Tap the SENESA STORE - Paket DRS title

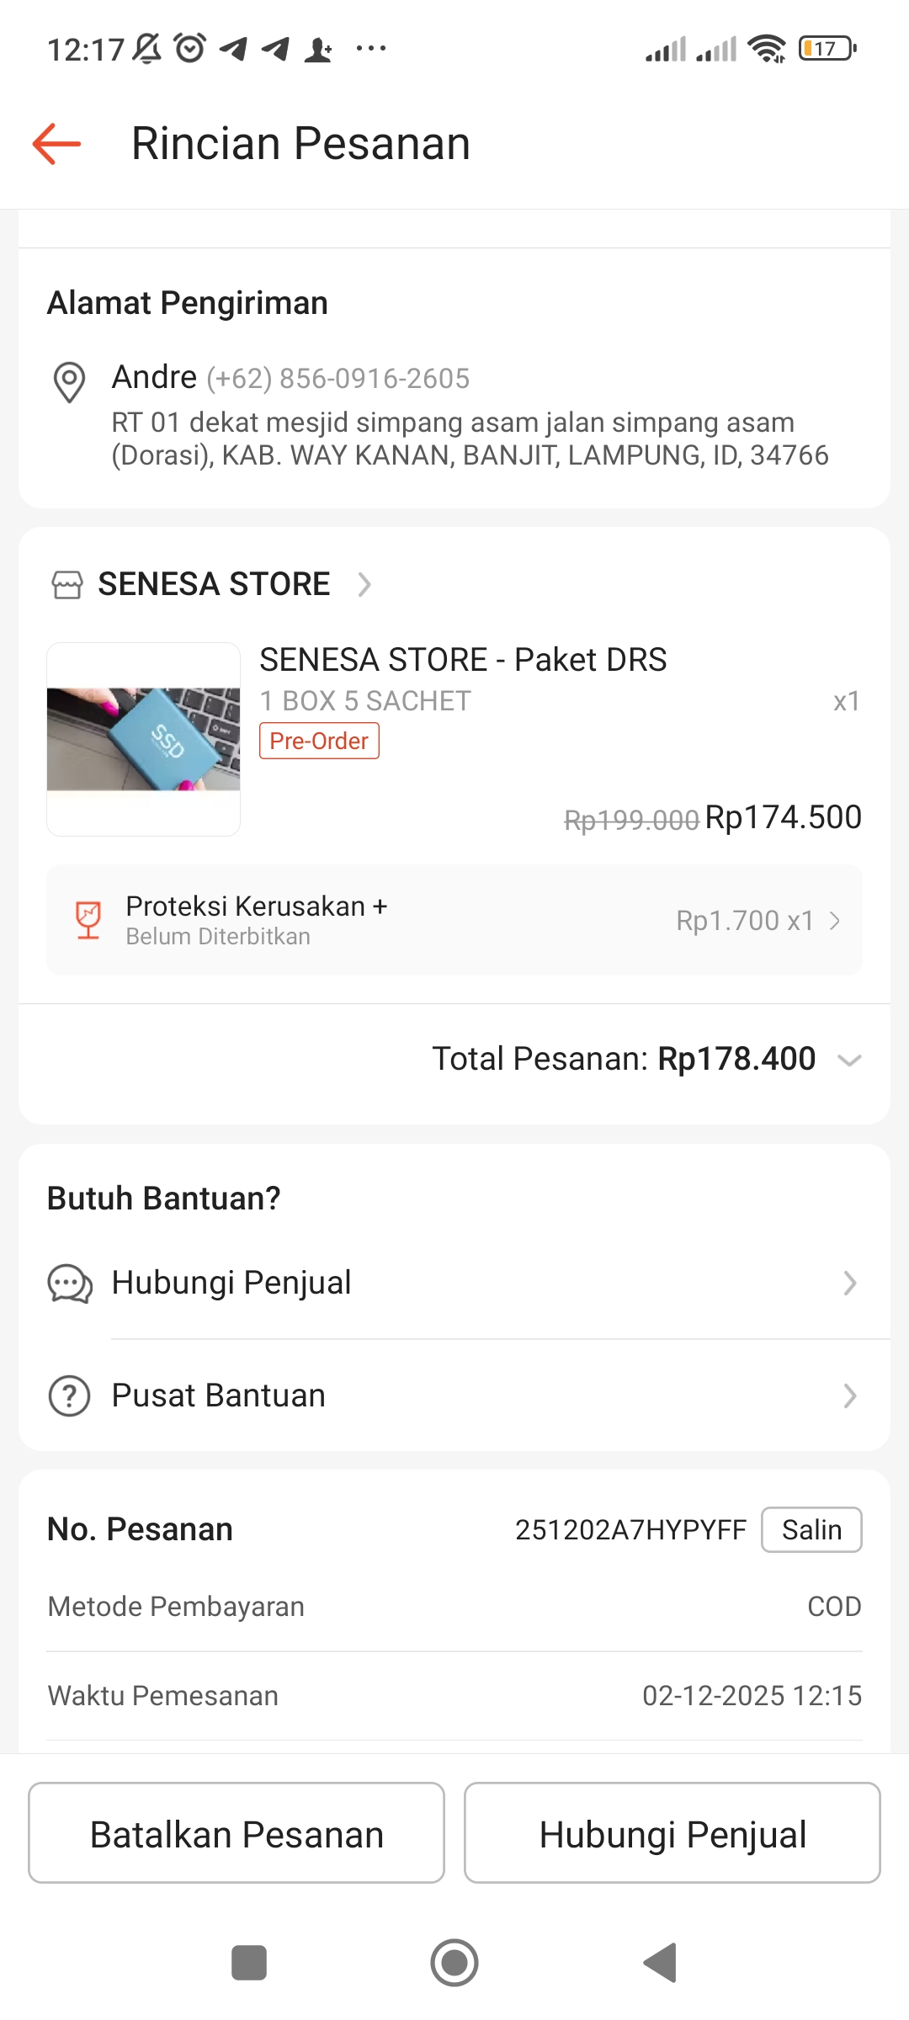[463, 660]
